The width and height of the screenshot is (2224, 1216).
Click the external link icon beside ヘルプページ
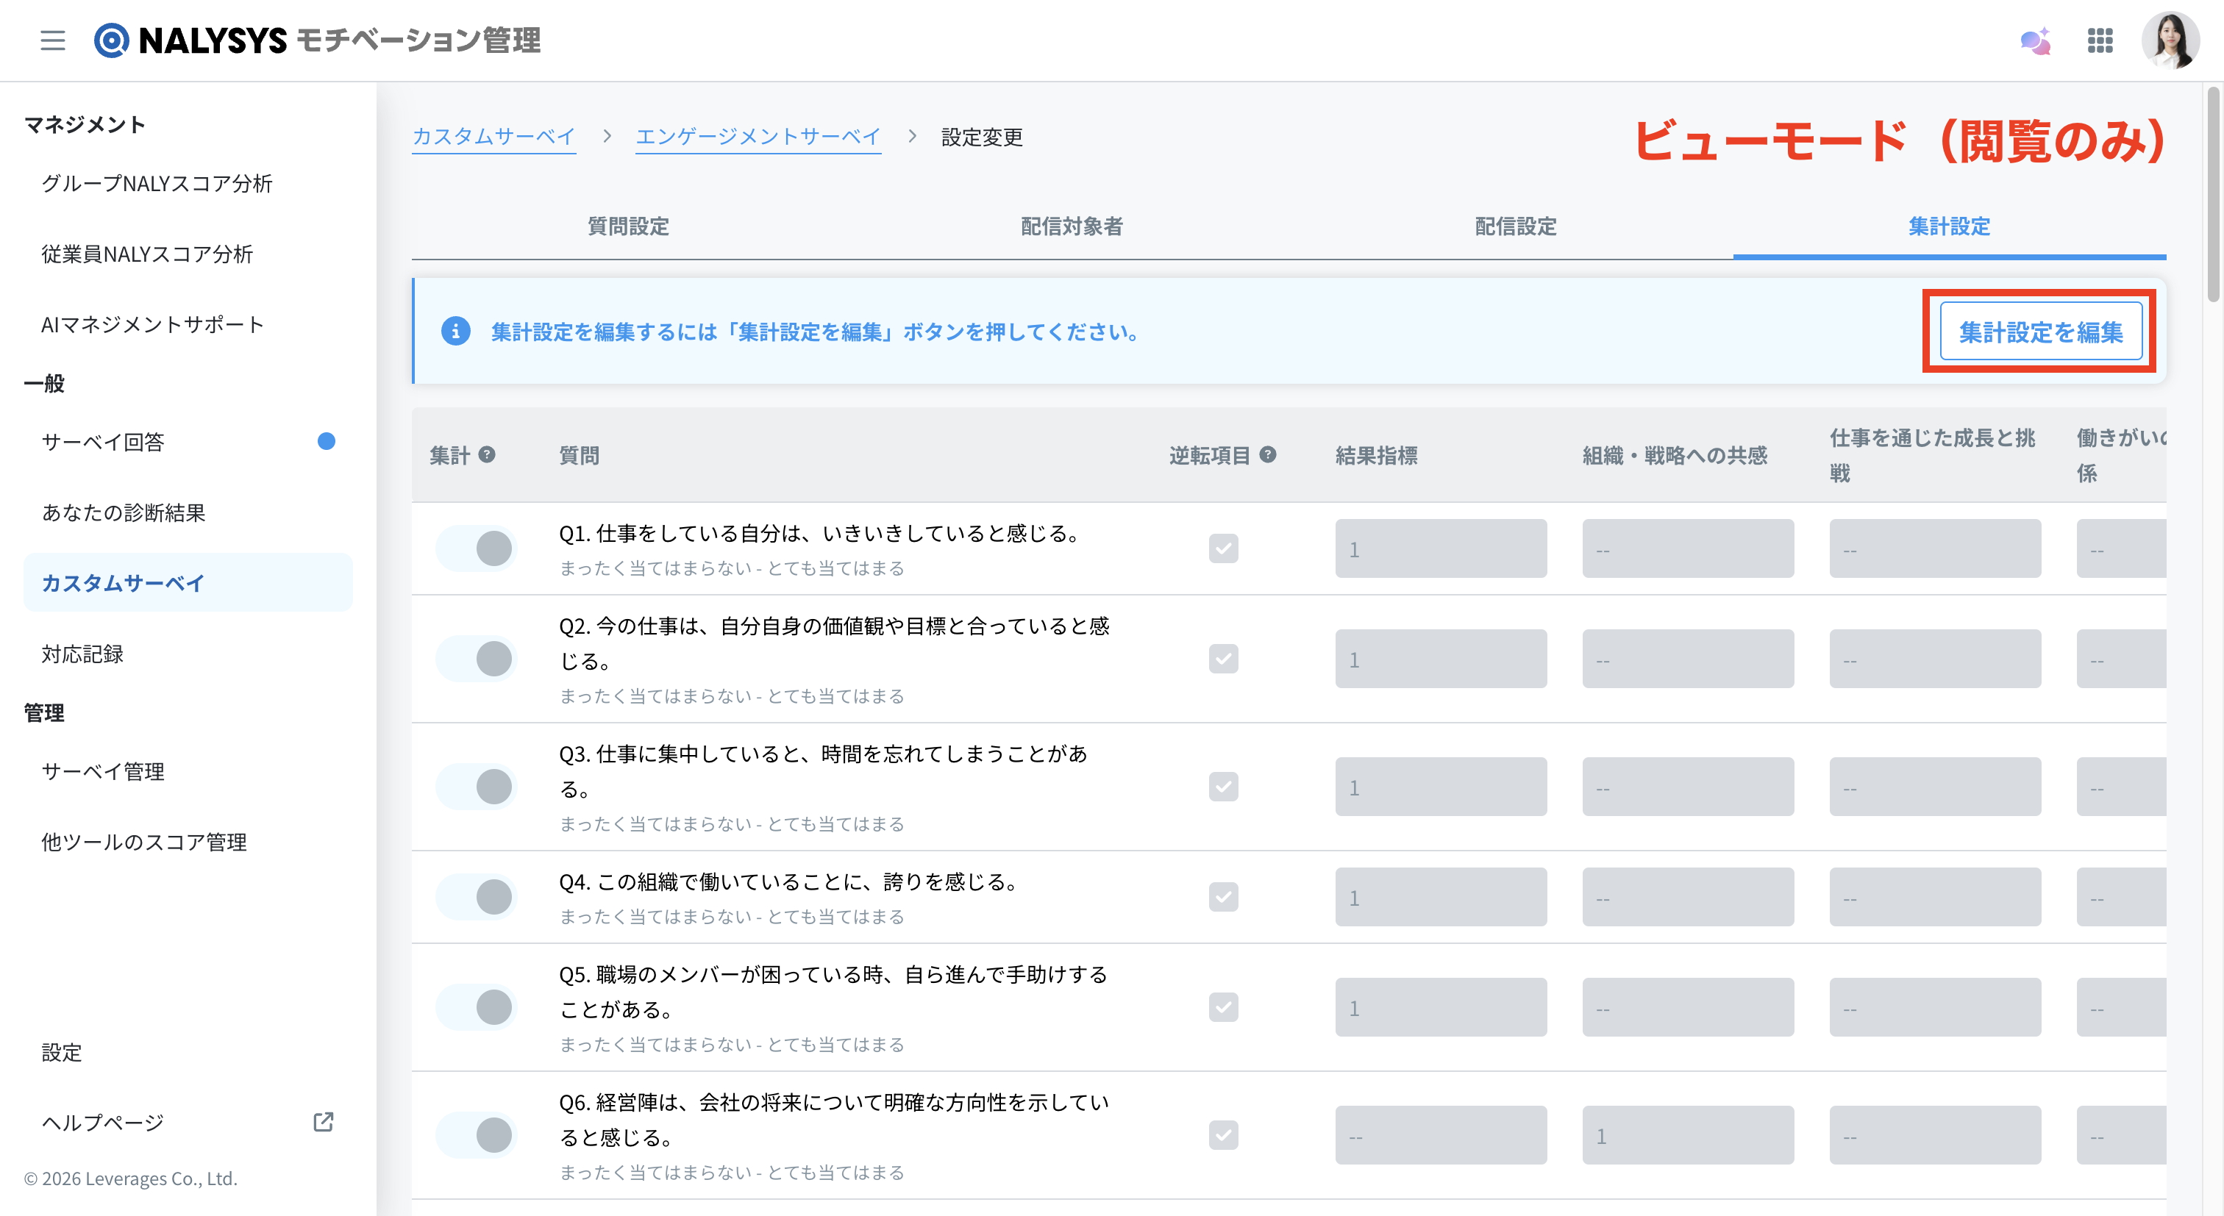[x=323, y=1122]
